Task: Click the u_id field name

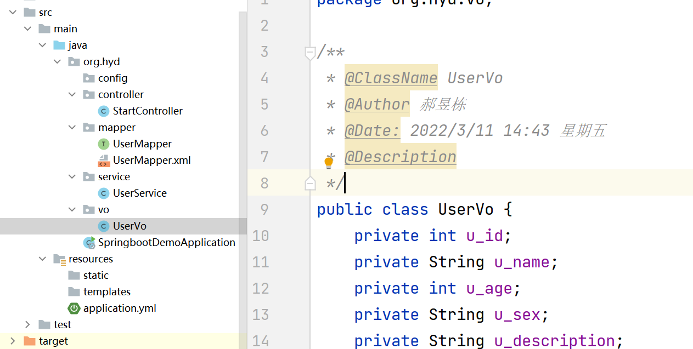Action: tap(484, 236)
